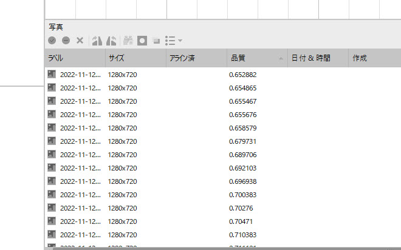Click the Remove Cameras X icon

tap(80, 40)
